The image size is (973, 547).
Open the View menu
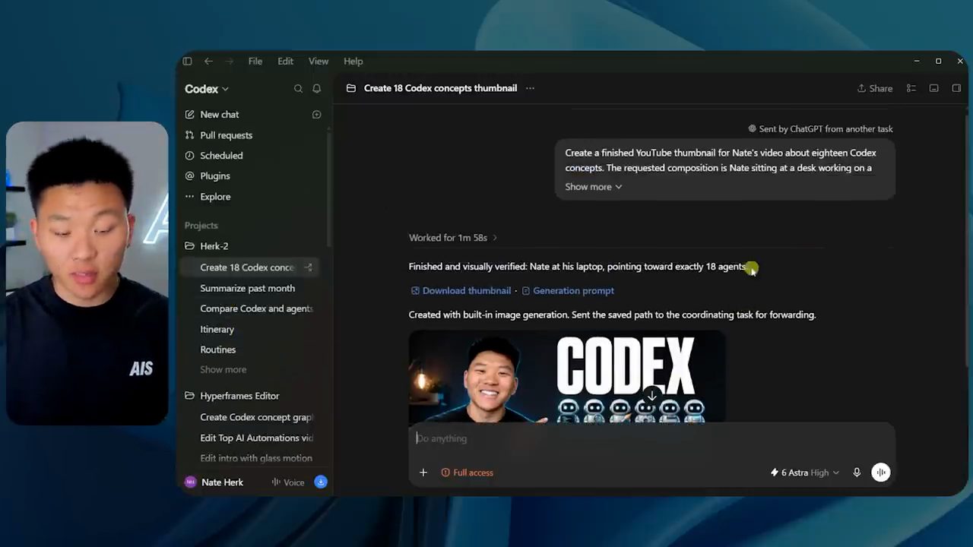(319, 62)
